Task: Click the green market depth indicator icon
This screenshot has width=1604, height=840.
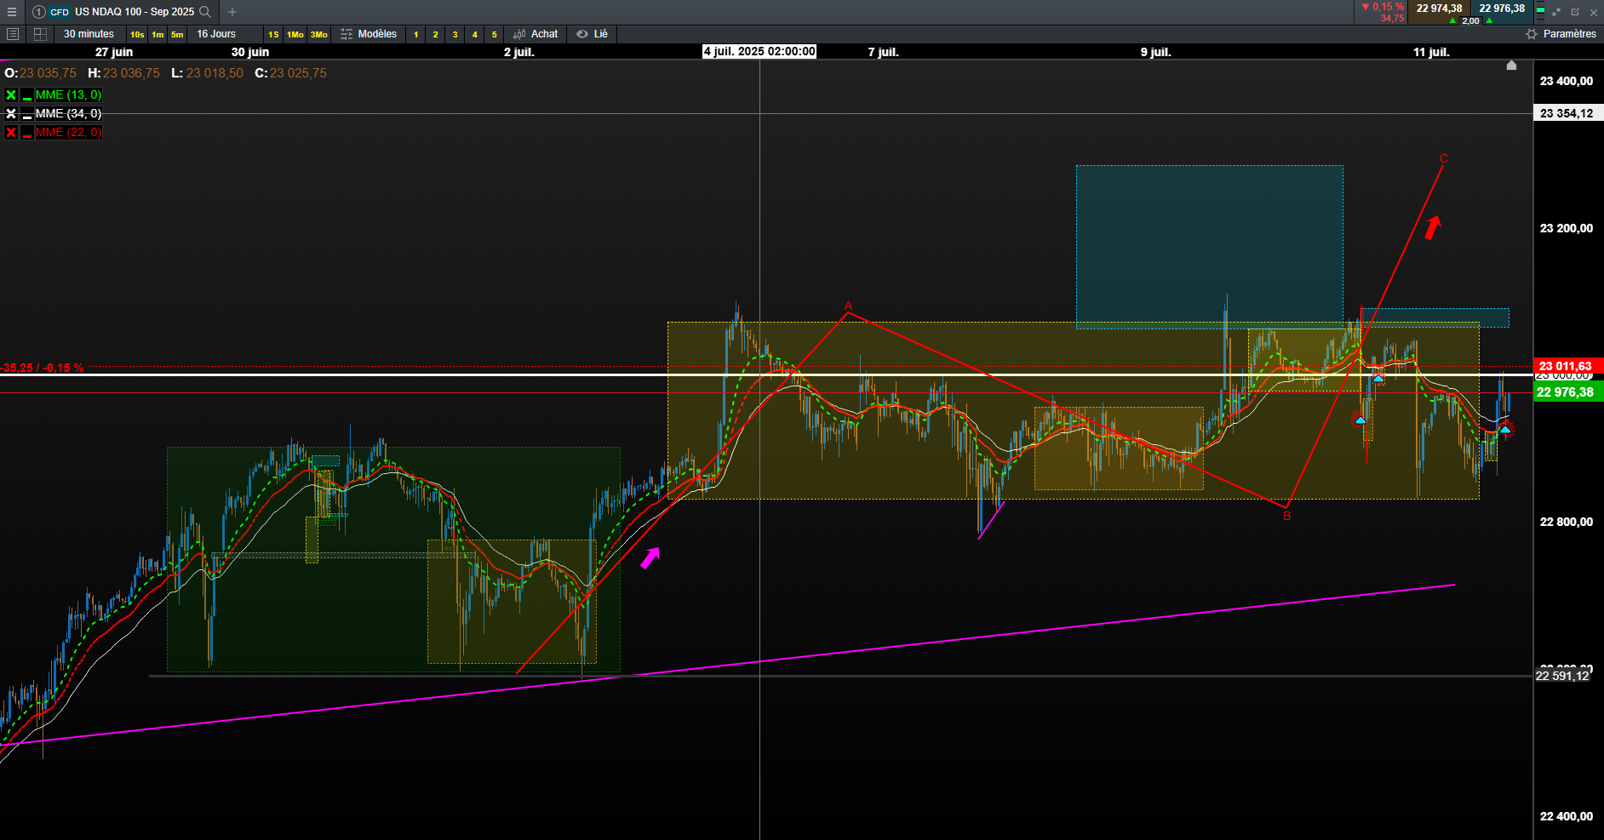Action: (1540, 12)
